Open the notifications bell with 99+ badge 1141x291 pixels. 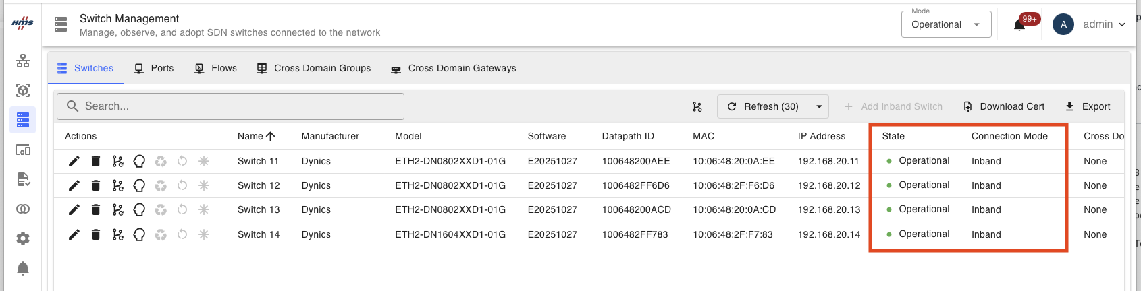coord(1020,25)
